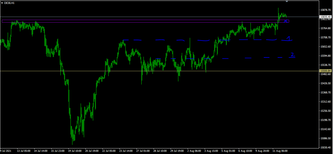Click the 6 Aug 10:00 time label

[x=245, y=151]
